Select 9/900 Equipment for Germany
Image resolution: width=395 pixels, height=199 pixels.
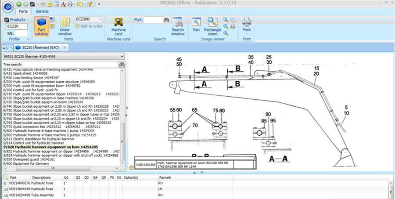pos(26,163)
